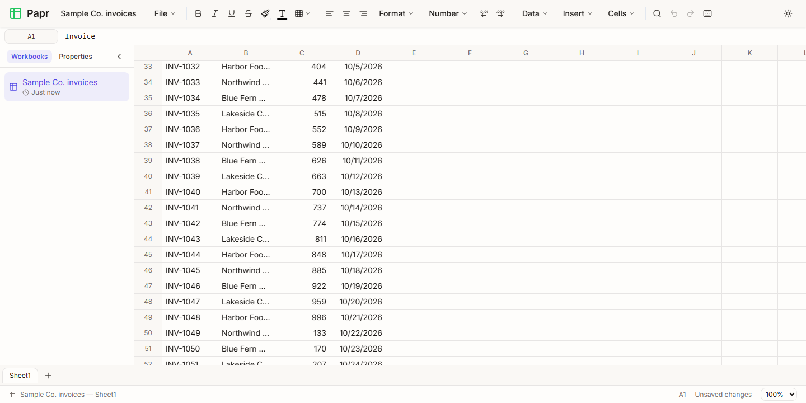Switch to the Properties tab
The height and width of the screenshot is (403, 806).
click(76, 57)
